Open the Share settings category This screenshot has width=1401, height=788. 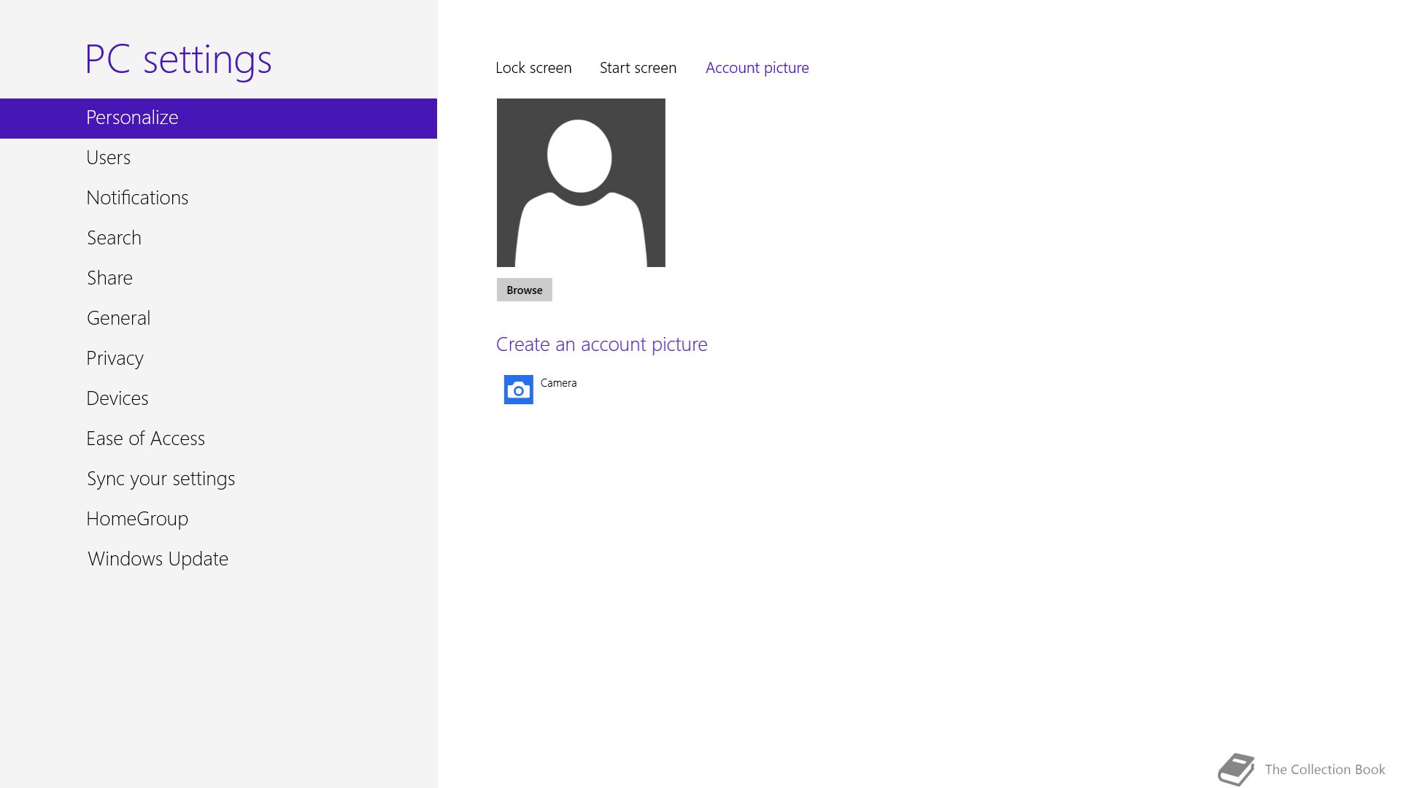pos(218,278)
